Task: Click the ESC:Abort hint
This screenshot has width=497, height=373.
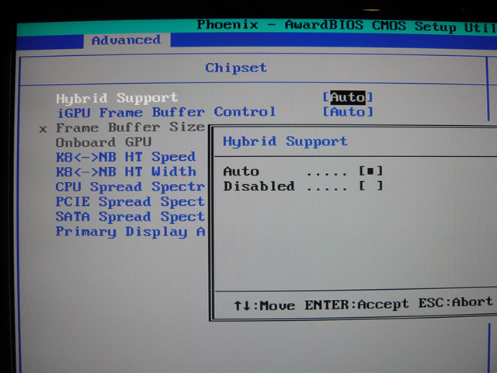Action: [x=456, y=302]
